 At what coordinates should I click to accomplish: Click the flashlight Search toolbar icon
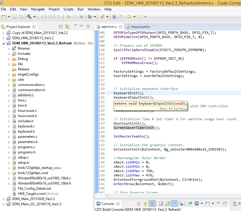102,17
